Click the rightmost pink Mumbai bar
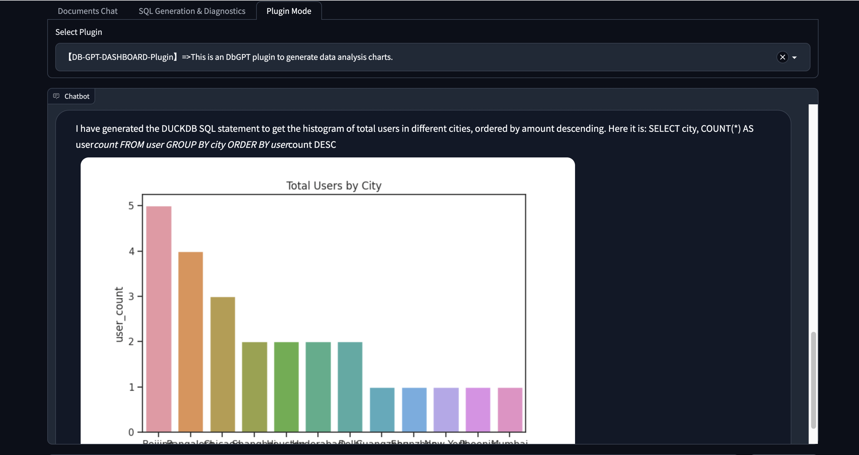Screen dimensions: 859x455 tap(510, 409)
